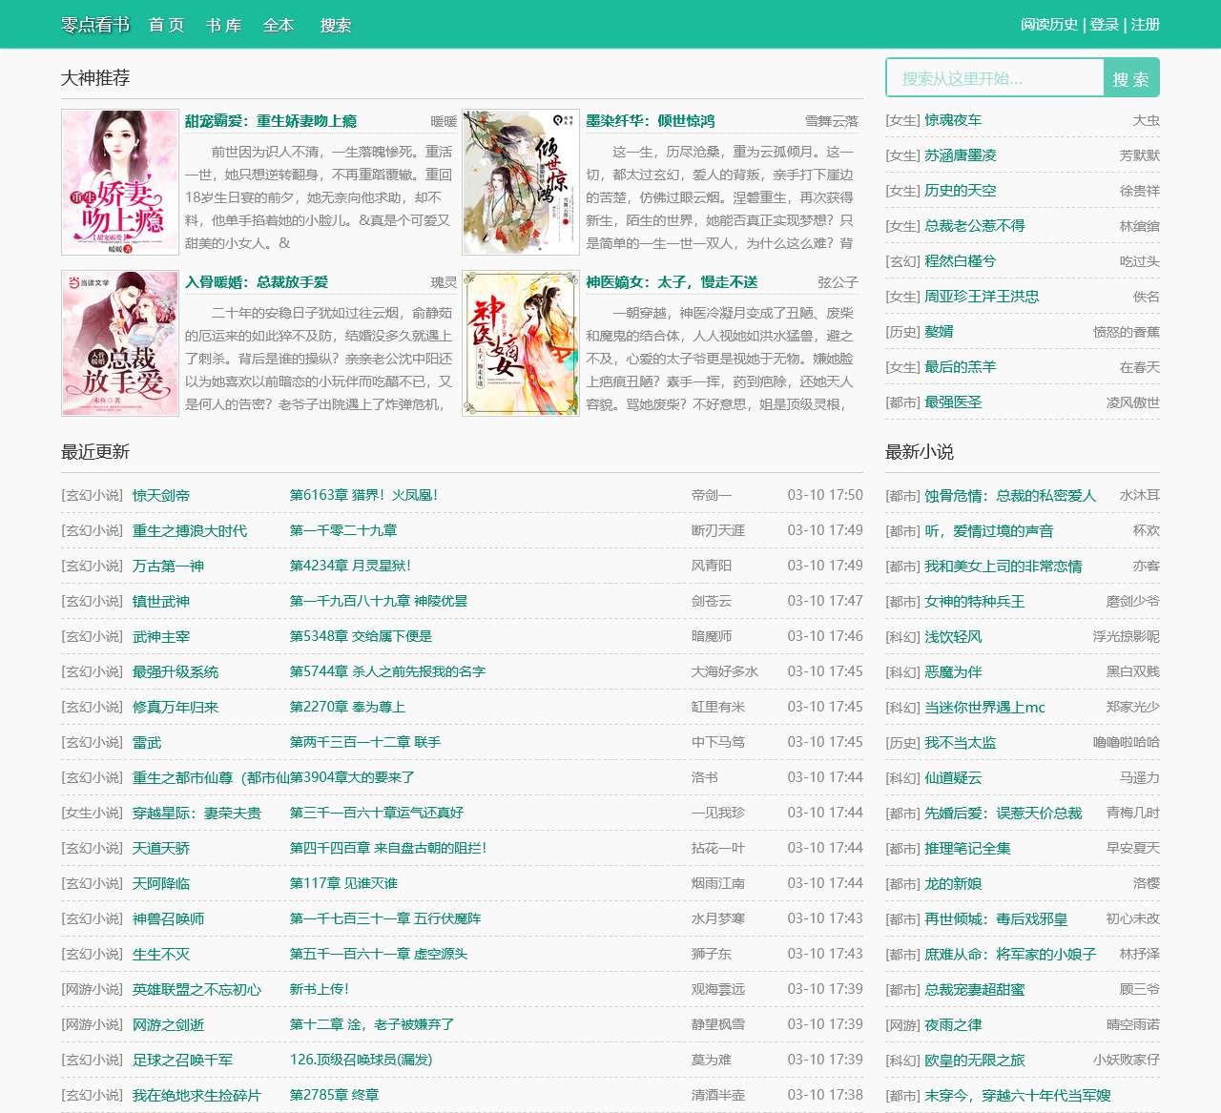Viewport: 1221px width, 1113px height.
Task: Focus the 搜索从这里开始 search field
Action: (x=995, y=78)
